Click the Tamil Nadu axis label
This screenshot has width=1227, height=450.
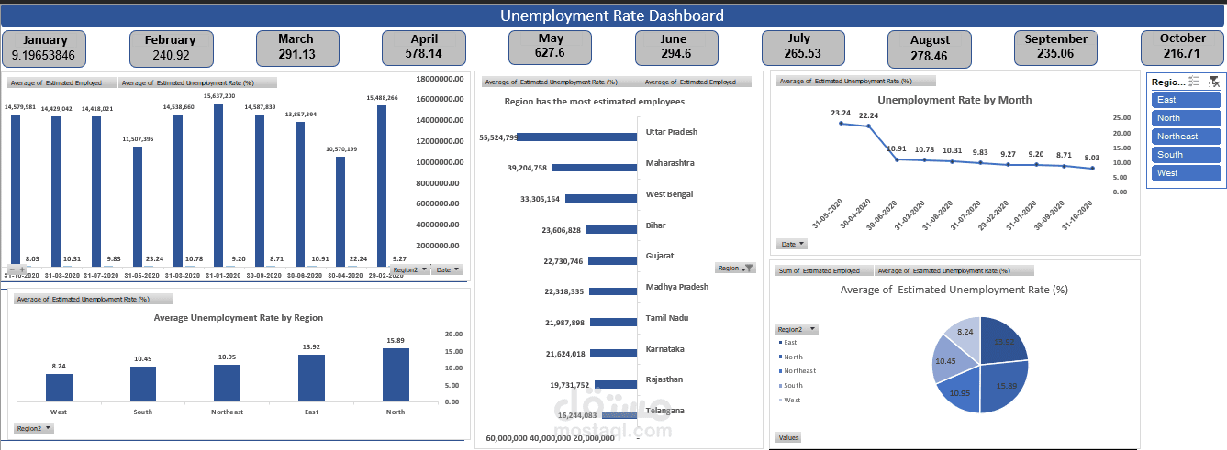(x=667, y=318)
